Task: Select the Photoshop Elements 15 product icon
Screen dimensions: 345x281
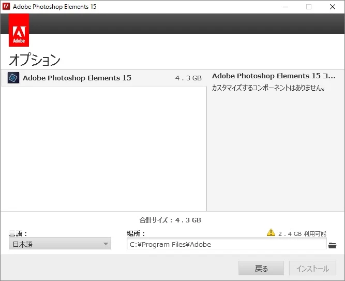Action: click(x=13, y=78)
